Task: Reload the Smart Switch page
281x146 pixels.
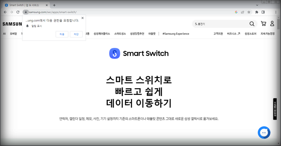Action: [x=18, y=12]
